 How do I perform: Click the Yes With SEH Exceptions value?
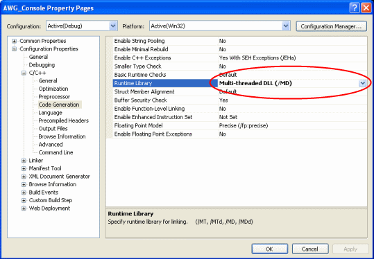point(257,58)
